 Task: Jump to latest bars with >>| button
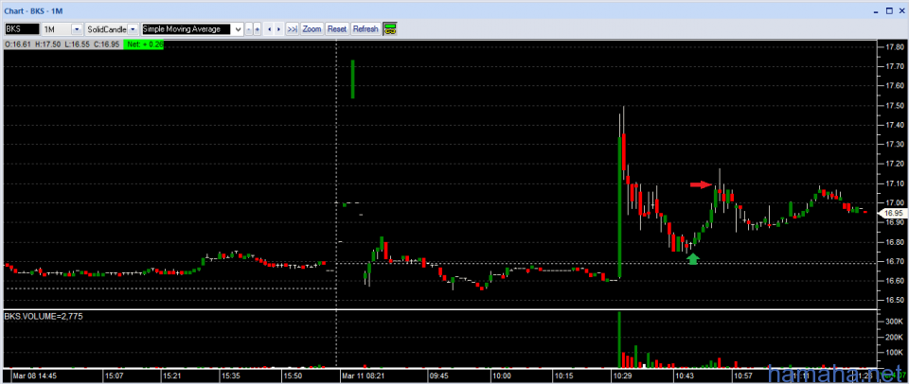coord(293,29)
